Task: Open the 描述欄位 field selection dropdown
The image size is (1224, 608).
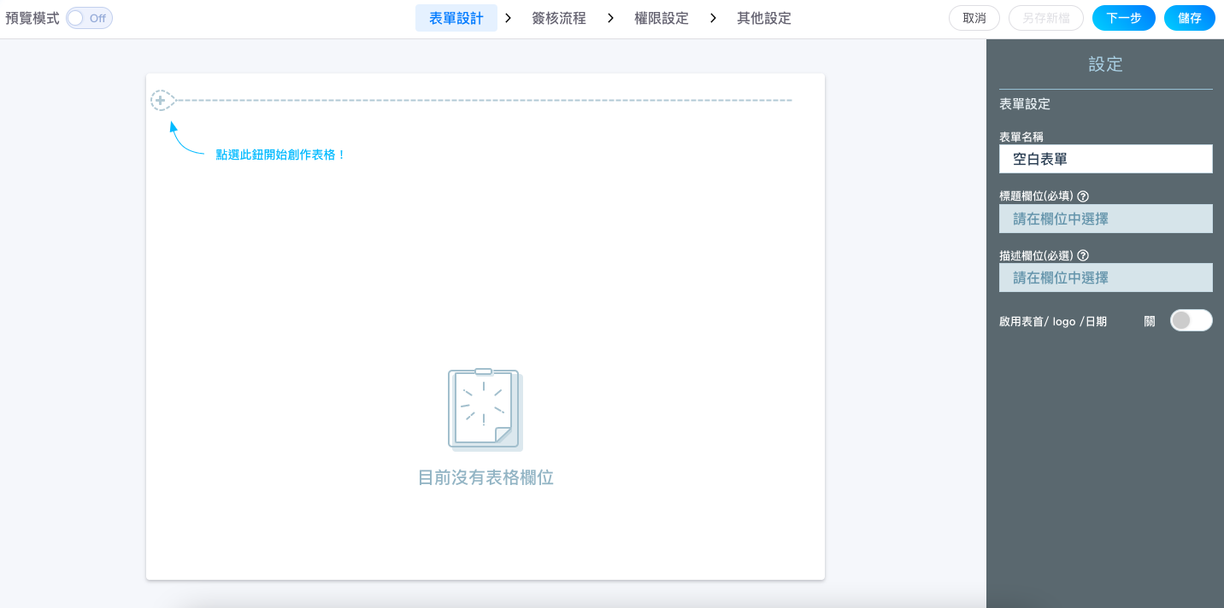Action: point(1105,278)
